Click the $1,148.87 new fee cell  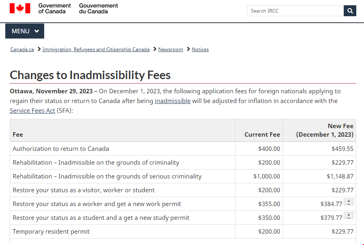coord(340,176)
